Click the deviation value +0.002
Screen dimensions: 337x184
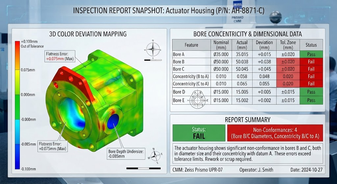click(264, 100)
